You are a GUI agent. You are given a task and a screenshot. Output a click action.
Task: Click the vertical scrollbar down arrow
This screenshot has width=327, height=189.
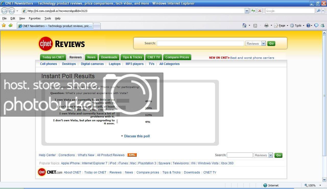coord(324,179)
